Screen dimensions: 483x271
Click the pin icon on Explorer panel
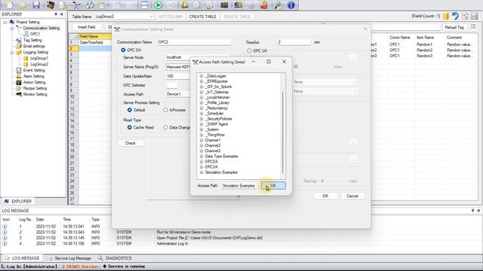[56, 14]
